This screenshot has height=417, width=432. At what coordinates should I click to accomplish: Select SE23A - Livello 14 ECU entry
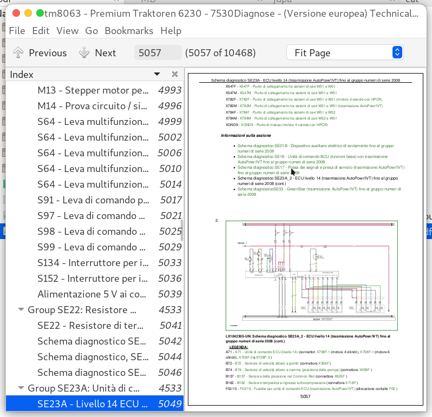(91, 403)
